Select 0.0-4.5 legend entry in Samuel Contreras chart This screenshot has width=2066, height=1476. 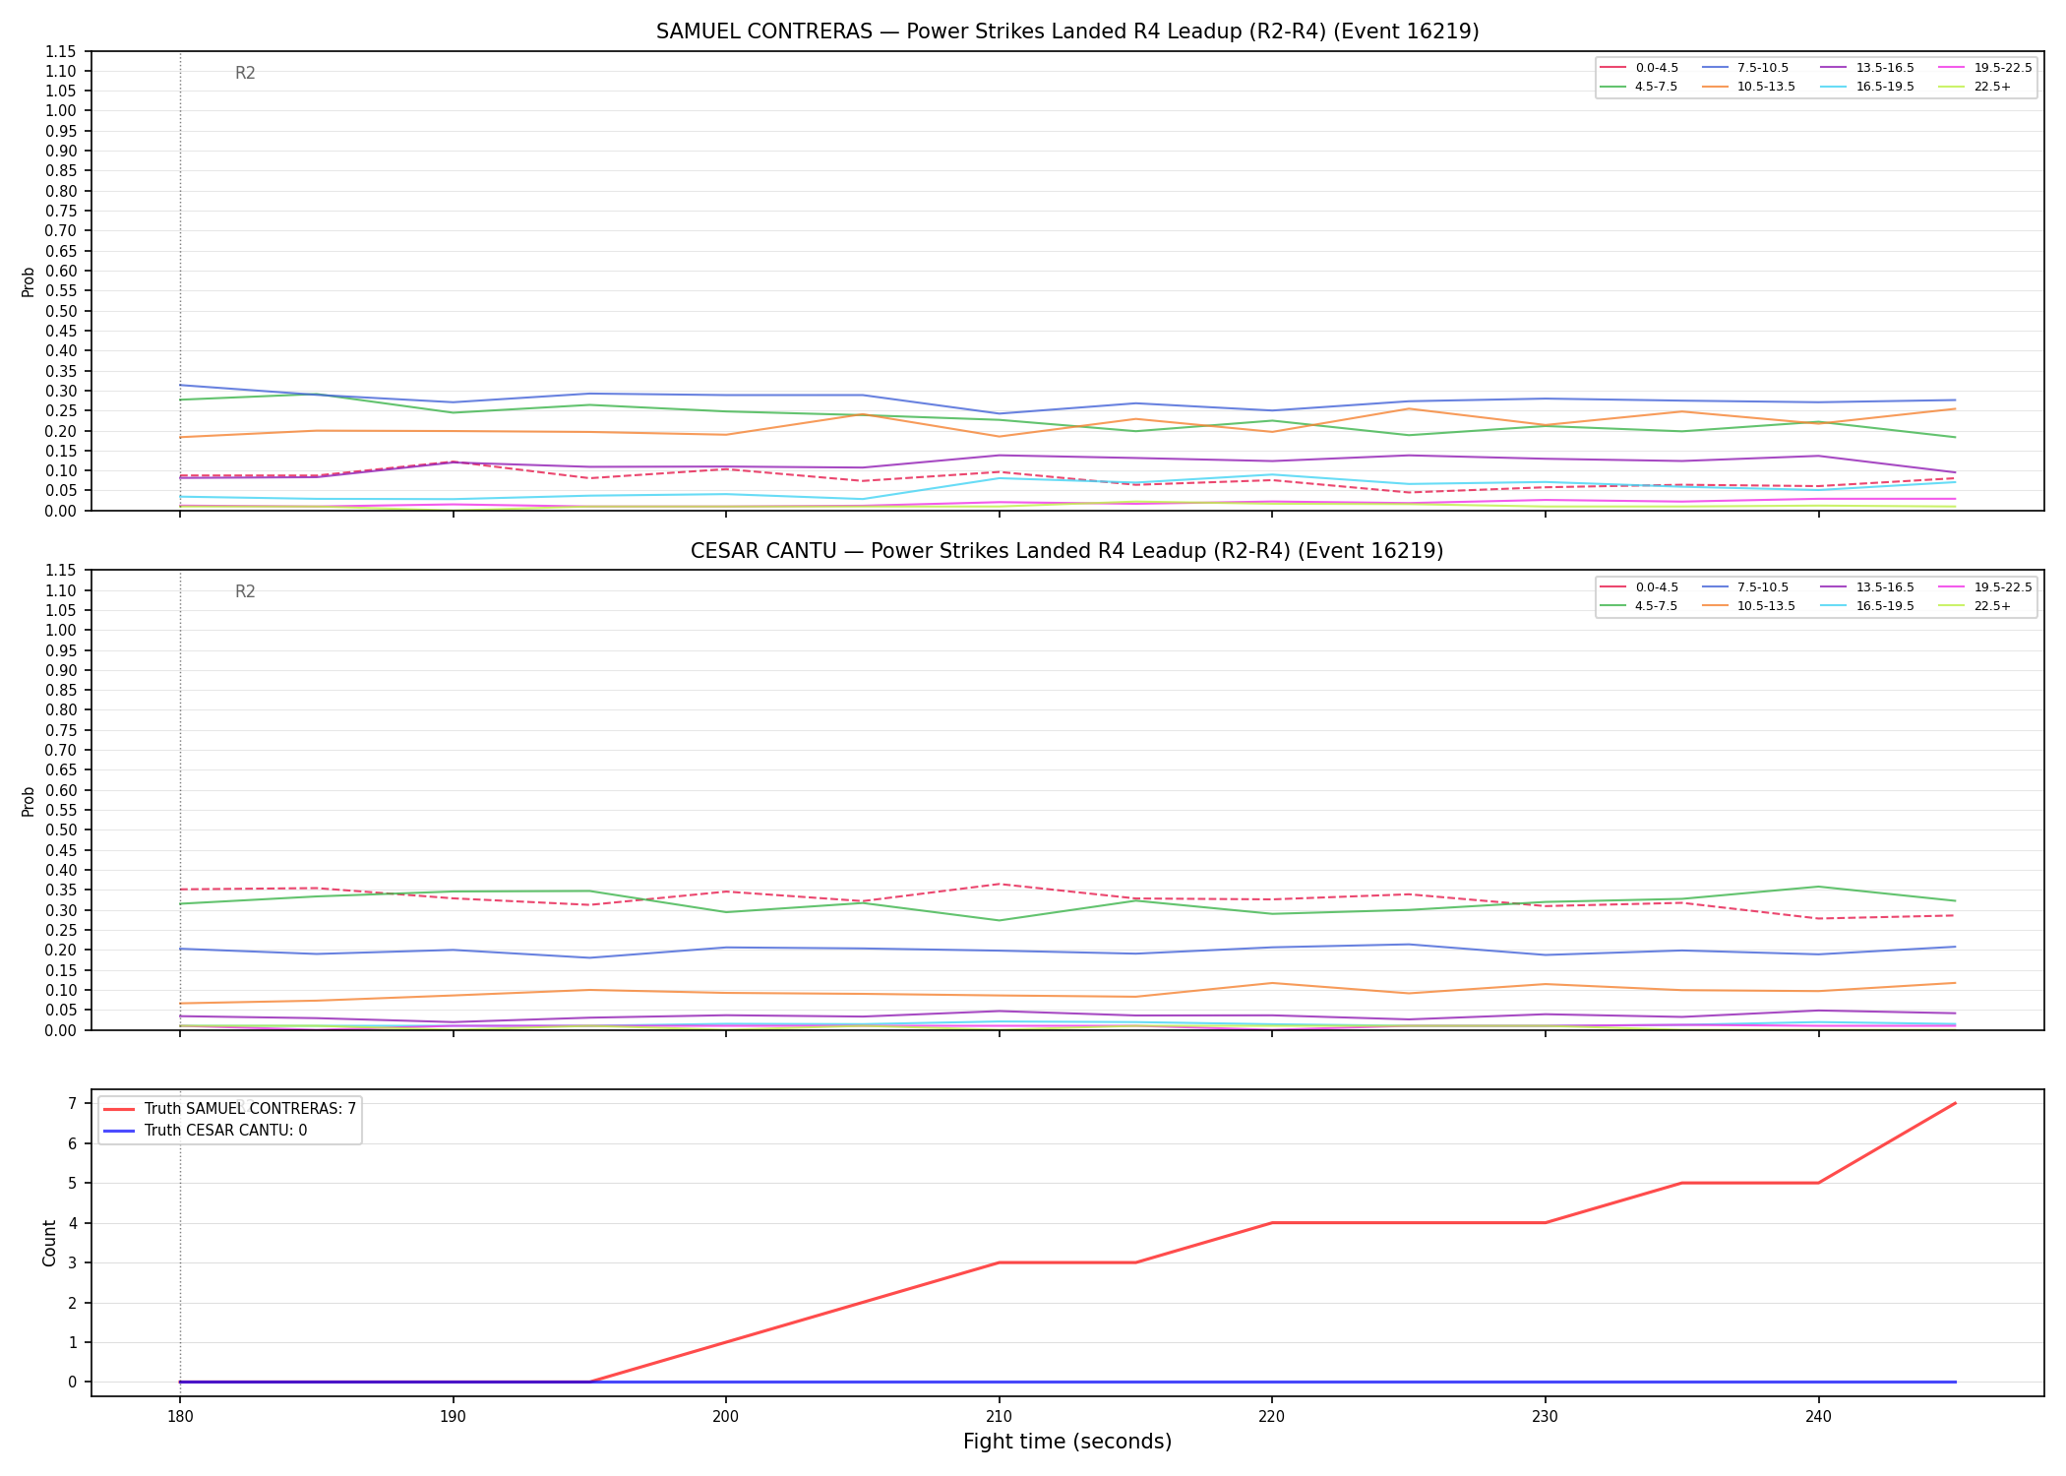click(1640, 68)
